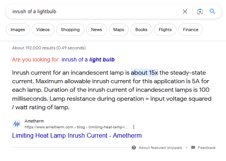Click the Ametherm site favicon
The width and height of the screenshot is (226, 161).
17,124
